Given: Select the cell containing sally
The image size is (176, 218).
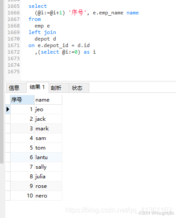Looking at the screenshot, I should point(48,167).
